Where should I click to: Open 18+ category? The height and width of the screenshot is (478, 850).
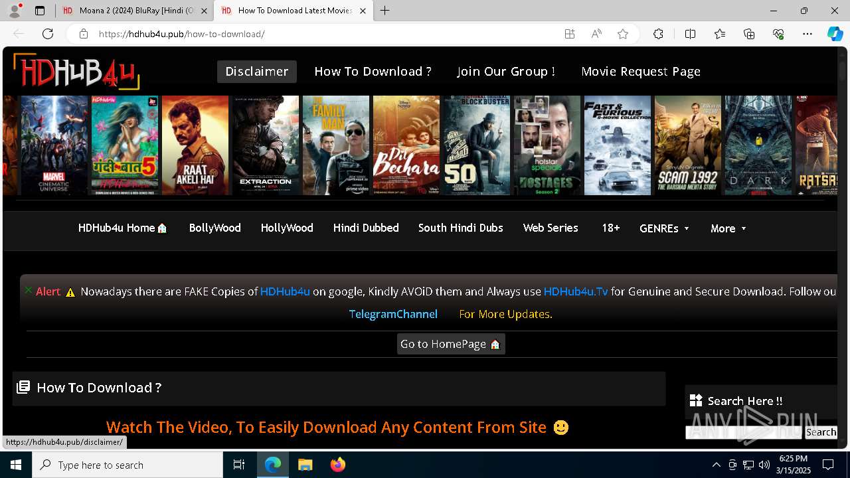coord(610,228)
